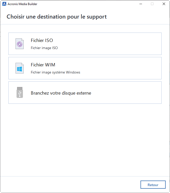This screenshot has height=193, width=170.
Task: Click the "Choisir une destination pour le support" heading
Action: pos(56,17)
